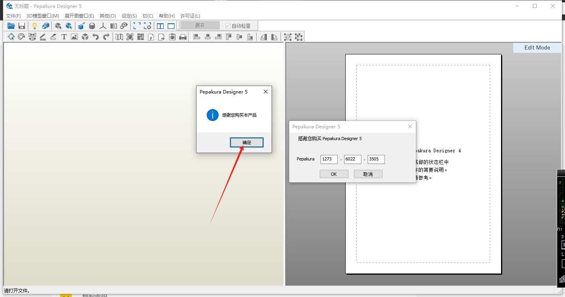Viewport: 565px width, 297px height.
Task: Click the Save floppy disk icon
Action: click(x=22, y=26)
